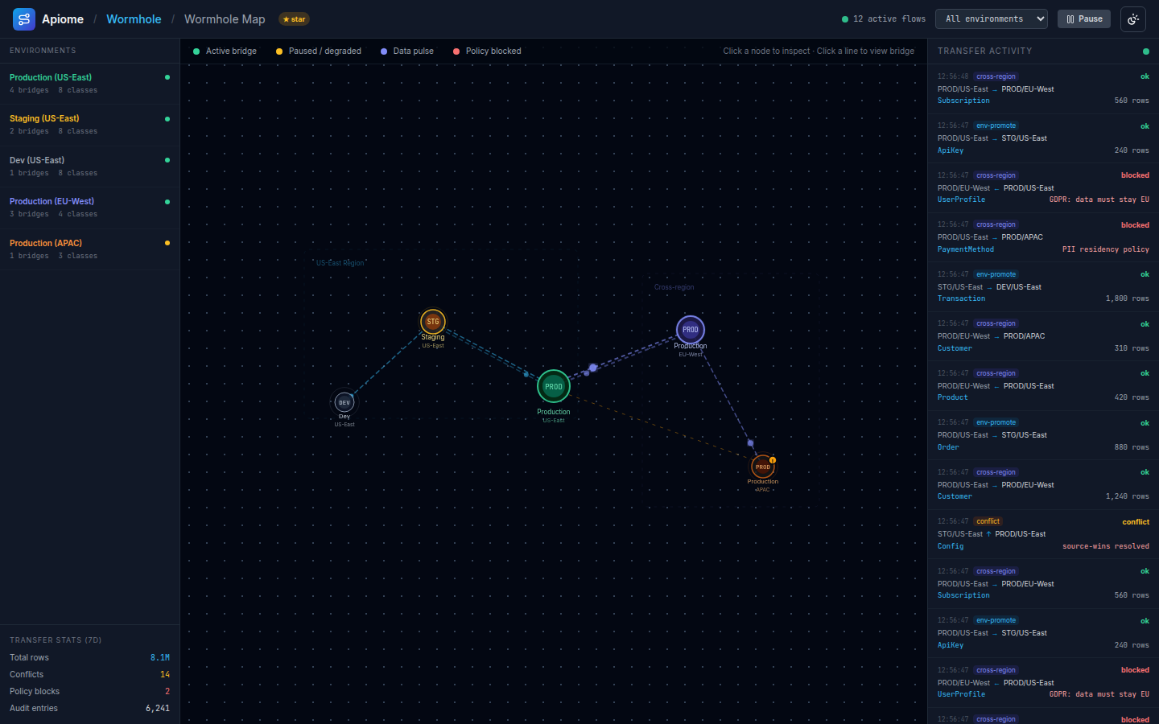This screenshot has height=724, width=1159.
Task: Inspect the green PROD US-East node
Action: [554, 387]
